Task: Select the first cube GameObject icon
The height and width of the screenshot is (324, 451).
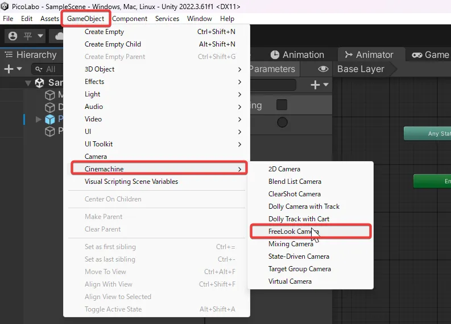Action: (49, 95)
